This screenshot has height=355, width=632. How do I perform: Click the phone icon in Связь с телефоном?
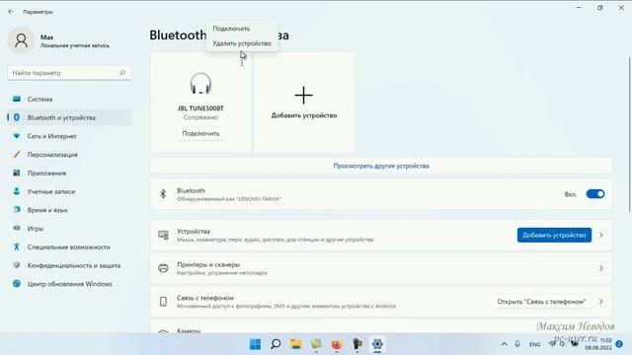tap(163, 302)
